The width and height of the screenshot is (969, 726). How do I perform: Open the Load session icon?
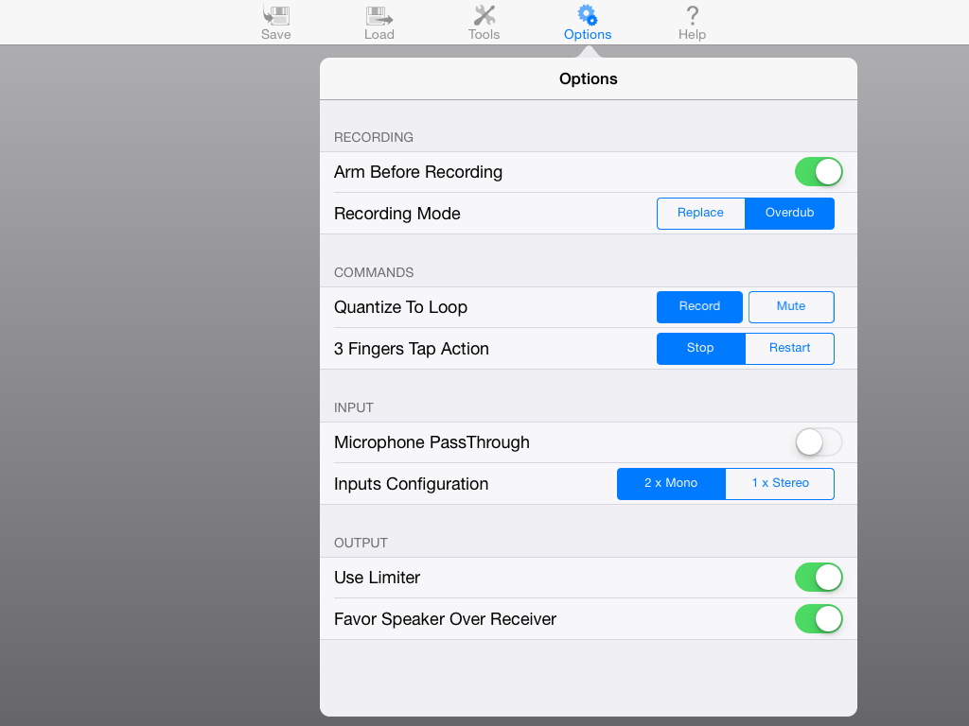click(x=379, y=15)
